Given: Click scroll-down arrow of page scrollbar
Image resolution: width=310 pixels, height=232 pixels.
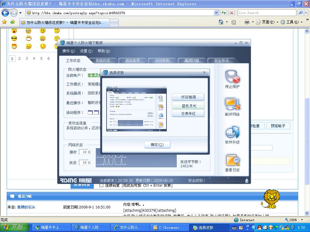Looking at the screenshot, I should (307, 213).
